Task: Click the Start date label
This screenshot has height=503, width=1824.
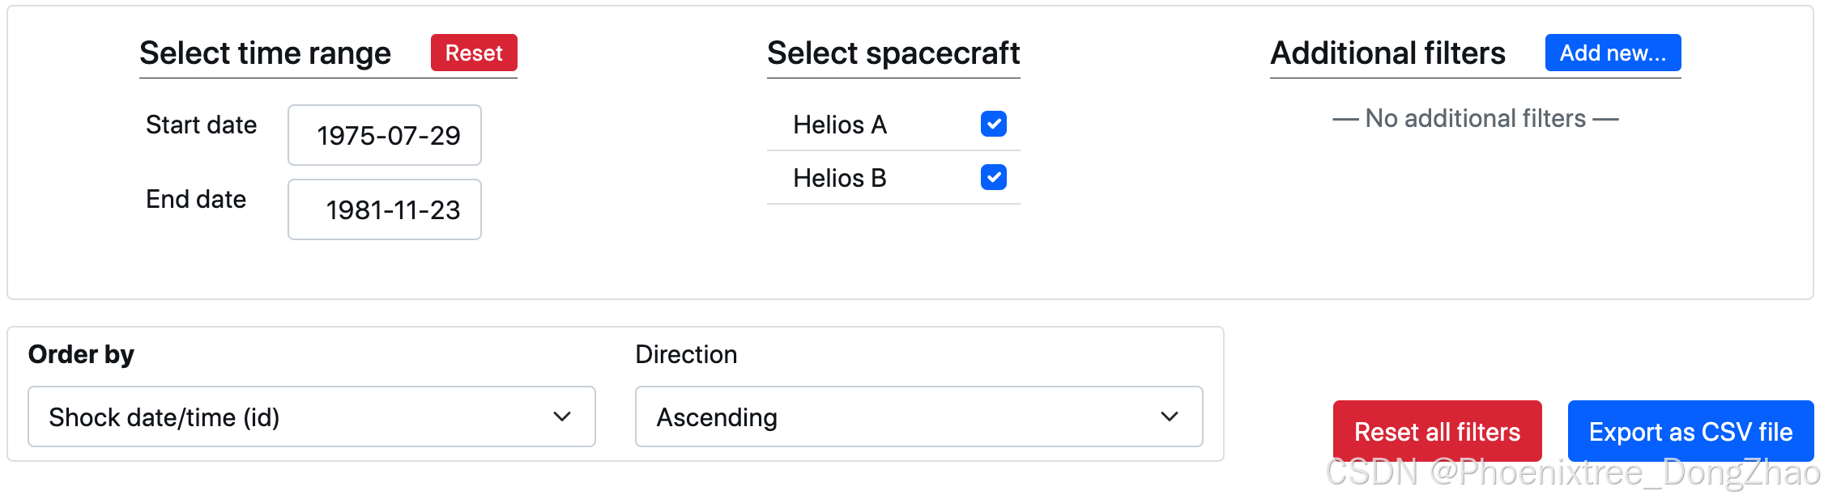Action: pos(201,125)
